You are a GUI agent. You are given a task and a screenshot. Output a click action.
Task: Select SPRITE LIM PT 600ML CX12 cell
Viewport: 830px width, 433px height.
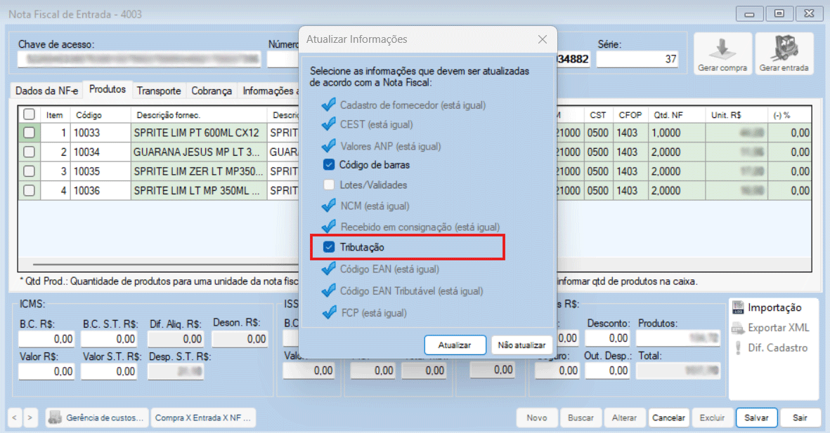(x=198, y=133)
